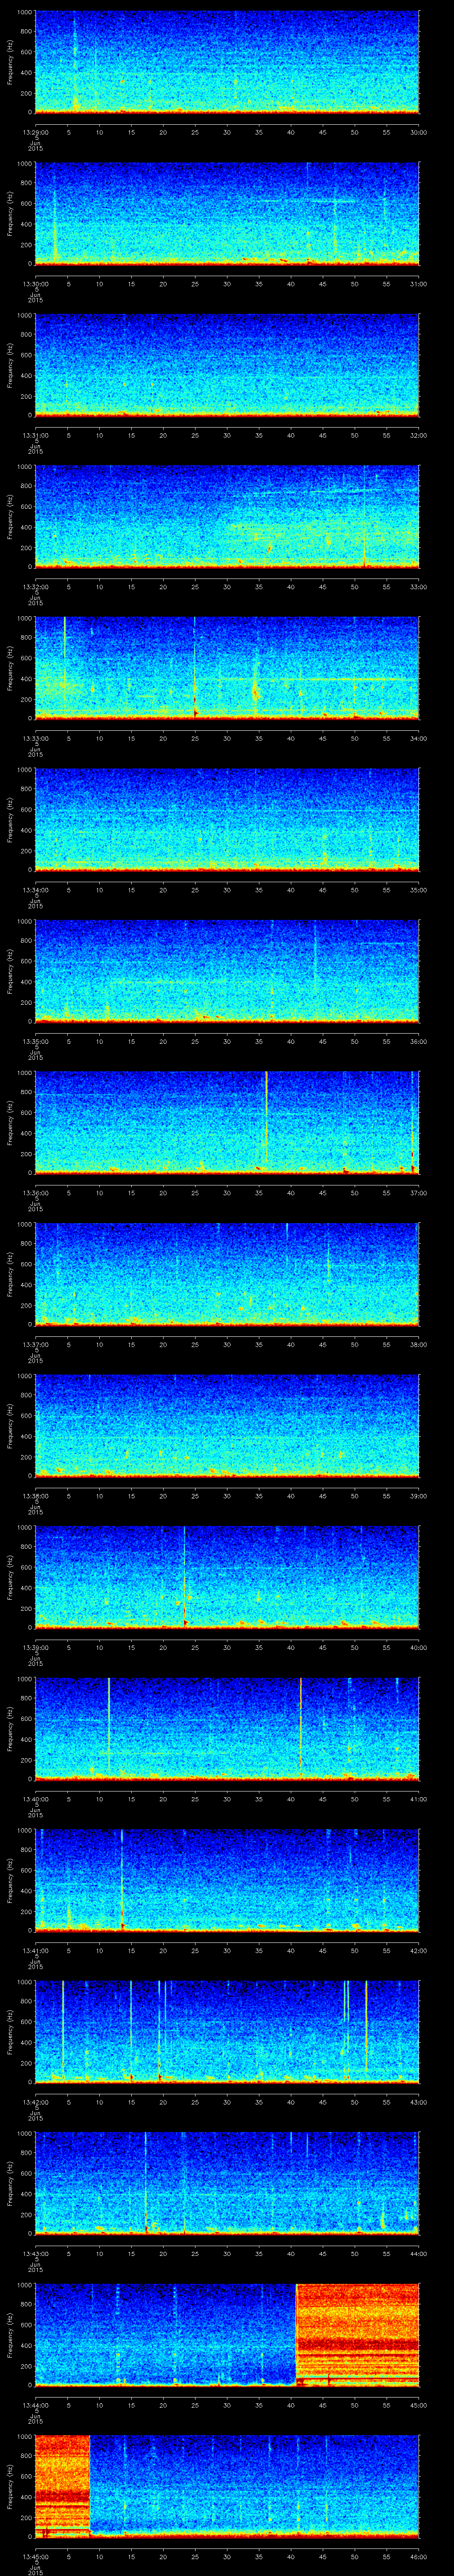Click the spike near 3 seconds in the 13:30:00 spectrogram
The height and width of the screenshot is (2576, 454).
click(55, 225)
